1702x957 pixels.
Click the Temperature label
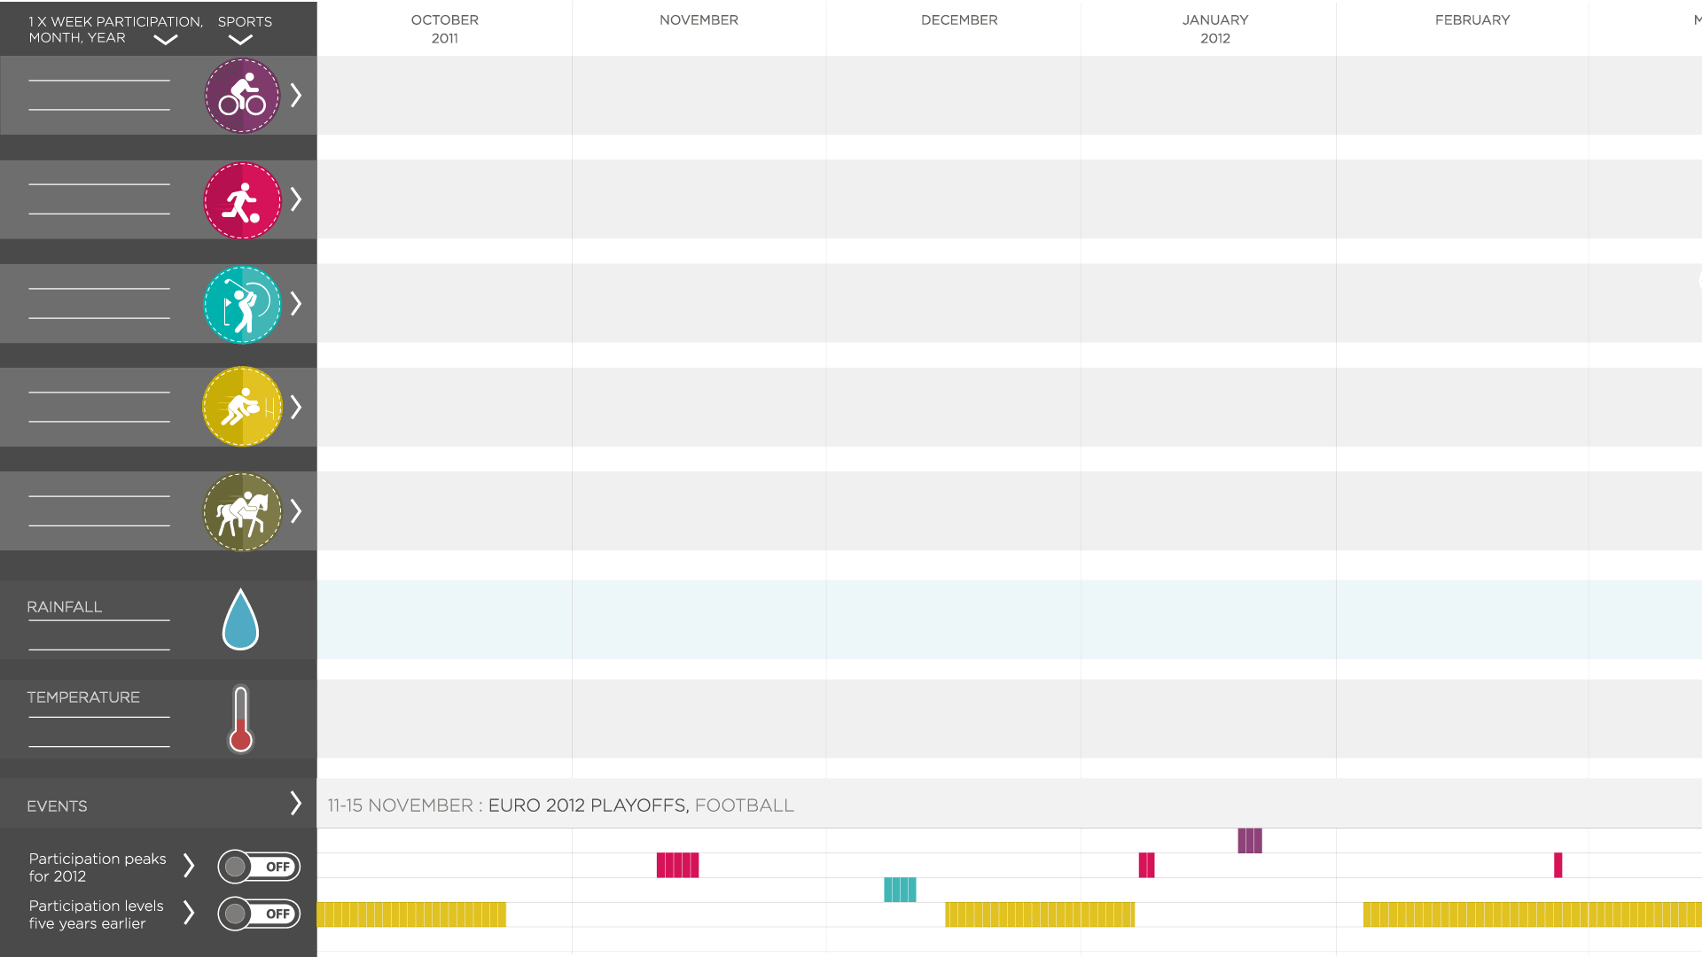(x=83, y=697)
